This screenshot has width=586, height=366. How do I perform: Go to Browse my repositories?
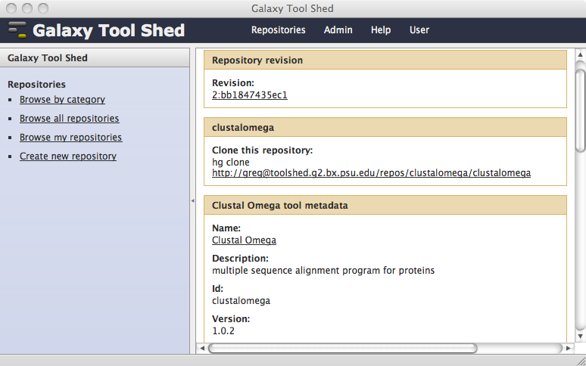pyautogui.click(x=70, y=138)
